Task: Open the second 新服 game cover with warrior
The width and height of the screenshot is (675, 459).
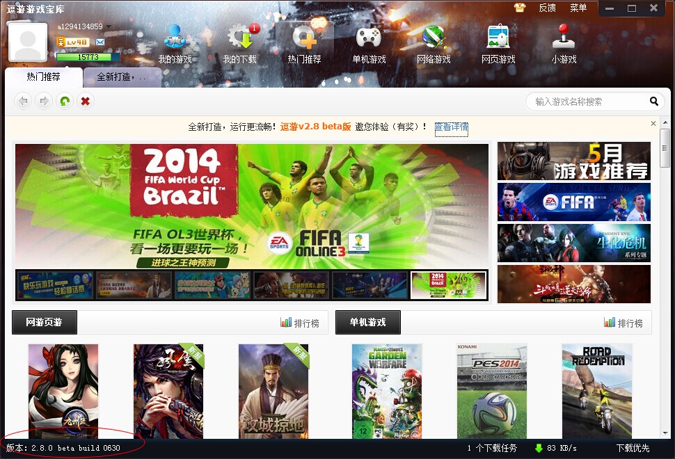Action: pos(168,391)
